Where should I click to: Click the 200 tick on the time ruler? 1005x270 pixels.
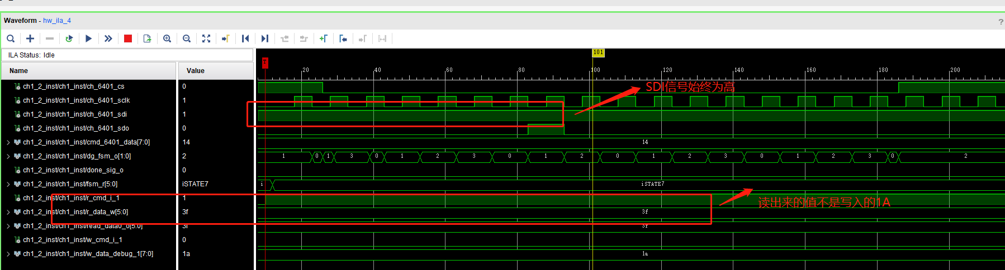955,70
